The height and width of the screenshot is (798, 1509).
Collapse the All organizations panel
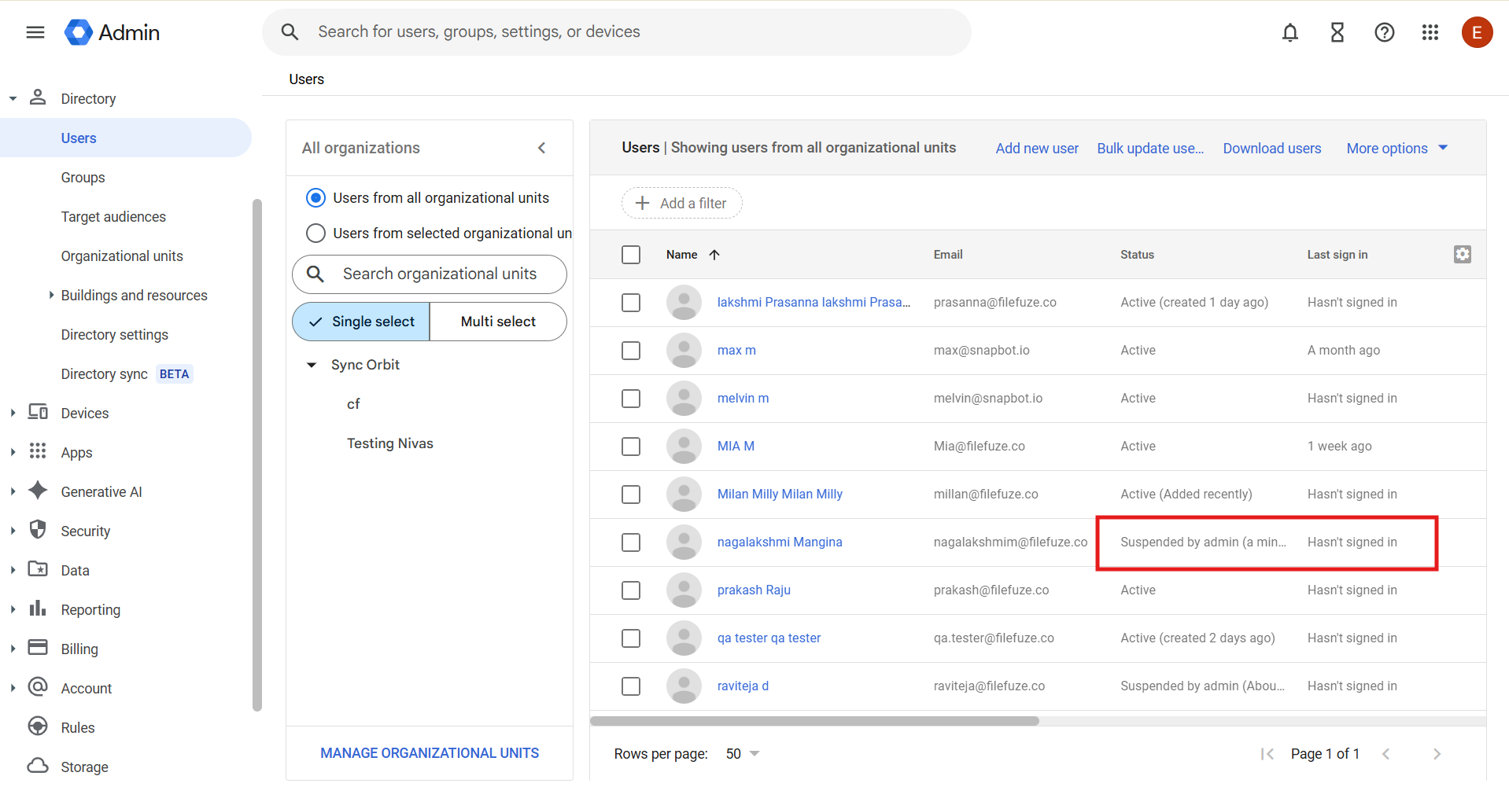542,148
